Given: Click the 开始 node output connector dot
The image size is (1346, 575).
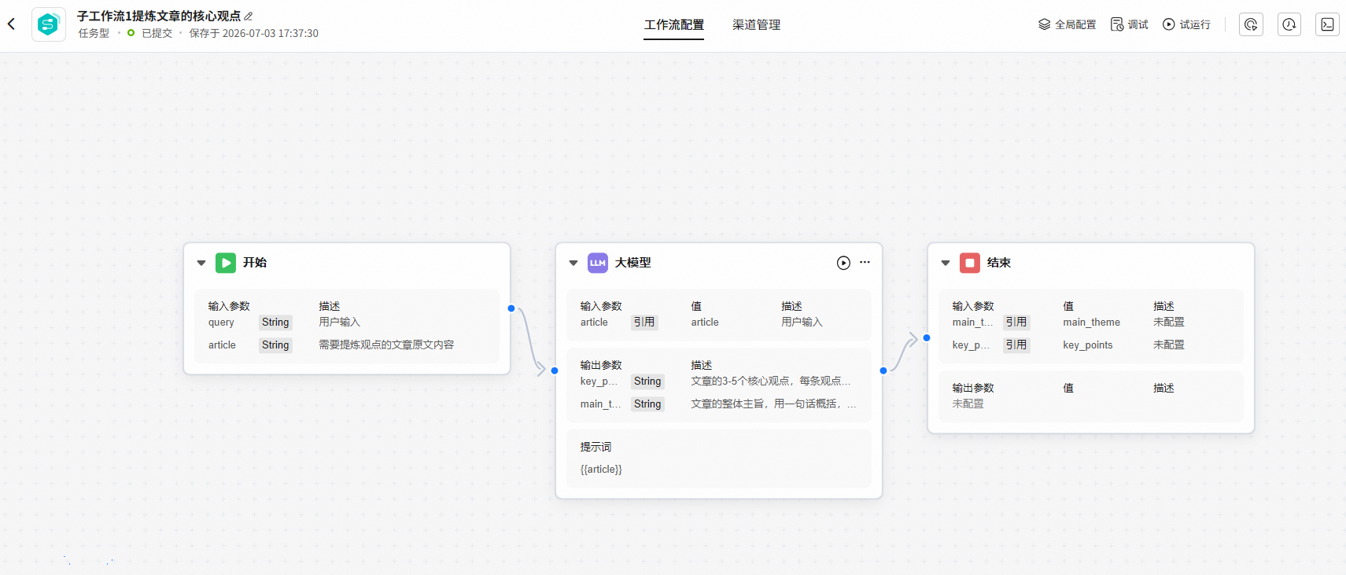Looking at the screenshot, I should coord(511,308).
